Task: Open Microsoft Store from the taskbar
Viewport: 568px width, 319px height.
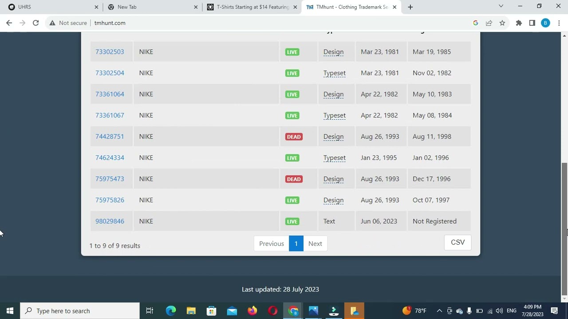Action: click(x=212, y=311)
